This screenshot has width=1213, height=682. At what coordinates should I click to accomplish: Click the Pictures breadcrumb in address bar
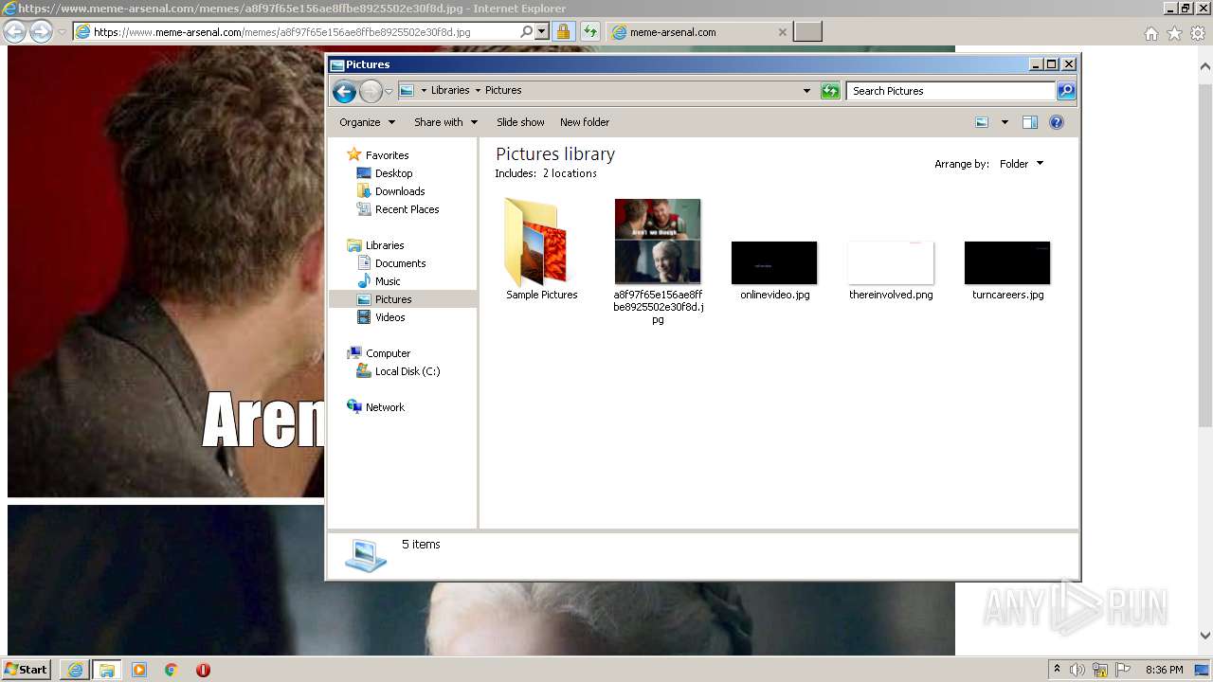[503, 91]
